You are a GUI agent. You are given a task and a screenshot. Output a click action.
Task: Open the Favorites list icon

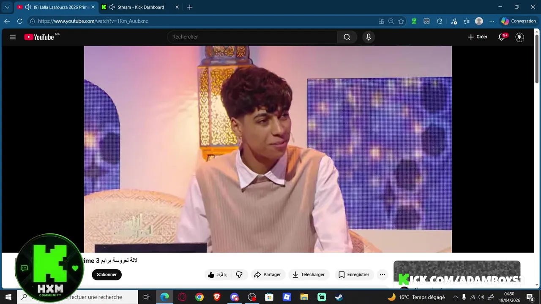(466, 21)
